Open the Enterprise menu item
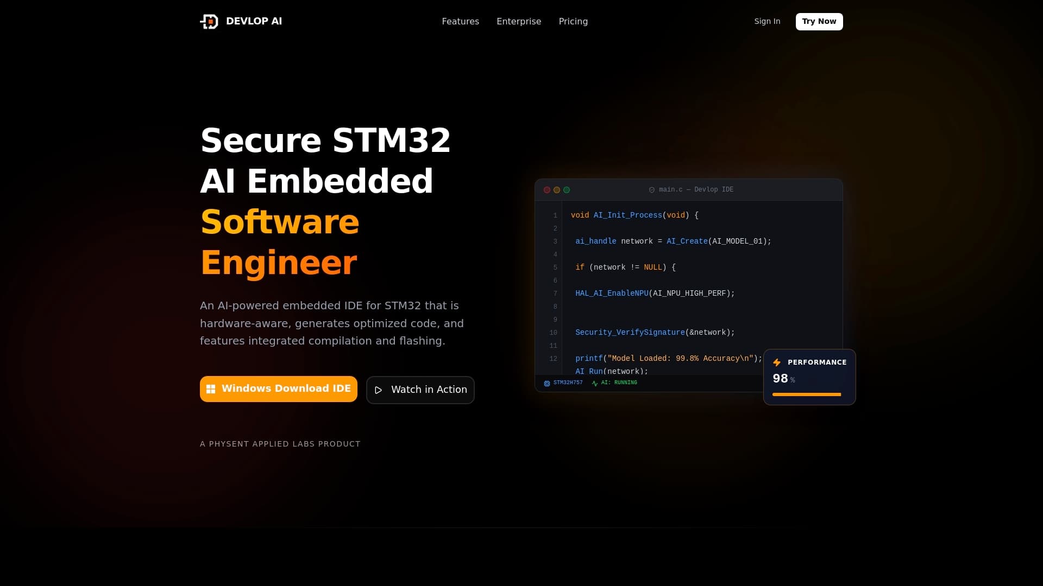Viewport: 1043px width, 586px height. (519, 21)
